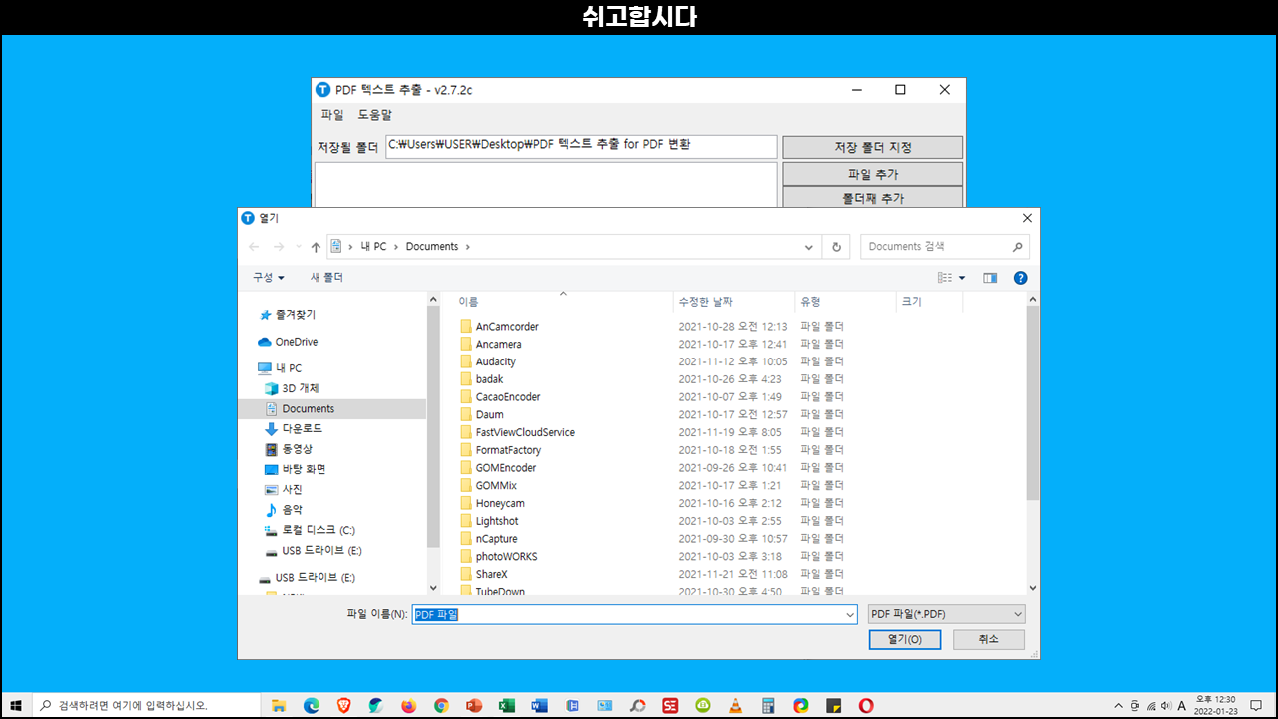Click the 새 폴더 button
The width and height of the screenshot is (1278, 719).
click(x=326, y=277)
